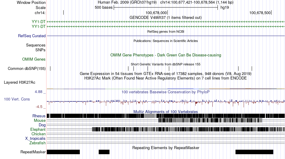Click the chr14:100,677,421-100,678,564 position text
The image size is (285, 159).
pos(197,2)
